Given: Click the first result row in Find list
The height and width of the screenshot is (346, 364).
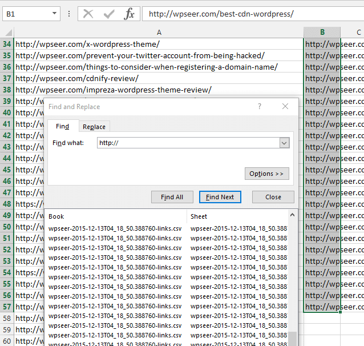Looking at the screenshot, I should pos(166,228).
